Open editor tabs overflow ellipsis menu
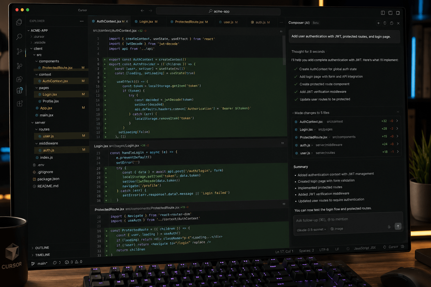Viewport: 431px width, 287px height. pos(281,22)
